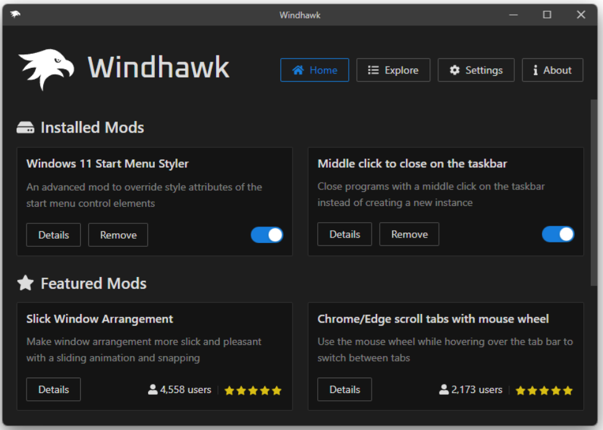View Details of Slick Window Arrangement
The image size is (603, 430).
(x=53, y=389)
